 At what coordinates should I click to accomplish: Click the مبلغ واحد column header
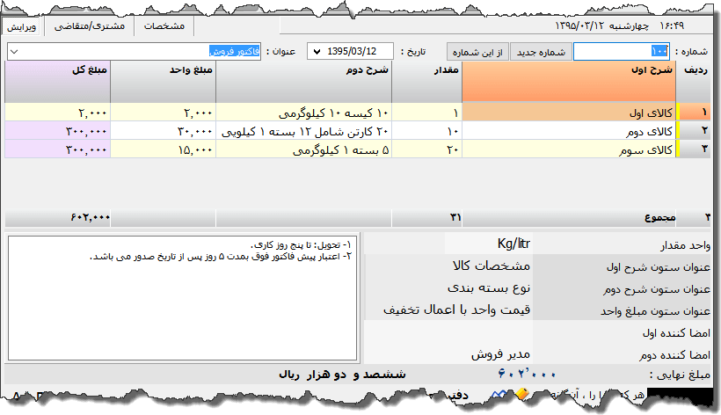pyautogui.click(x=163, y=70)
